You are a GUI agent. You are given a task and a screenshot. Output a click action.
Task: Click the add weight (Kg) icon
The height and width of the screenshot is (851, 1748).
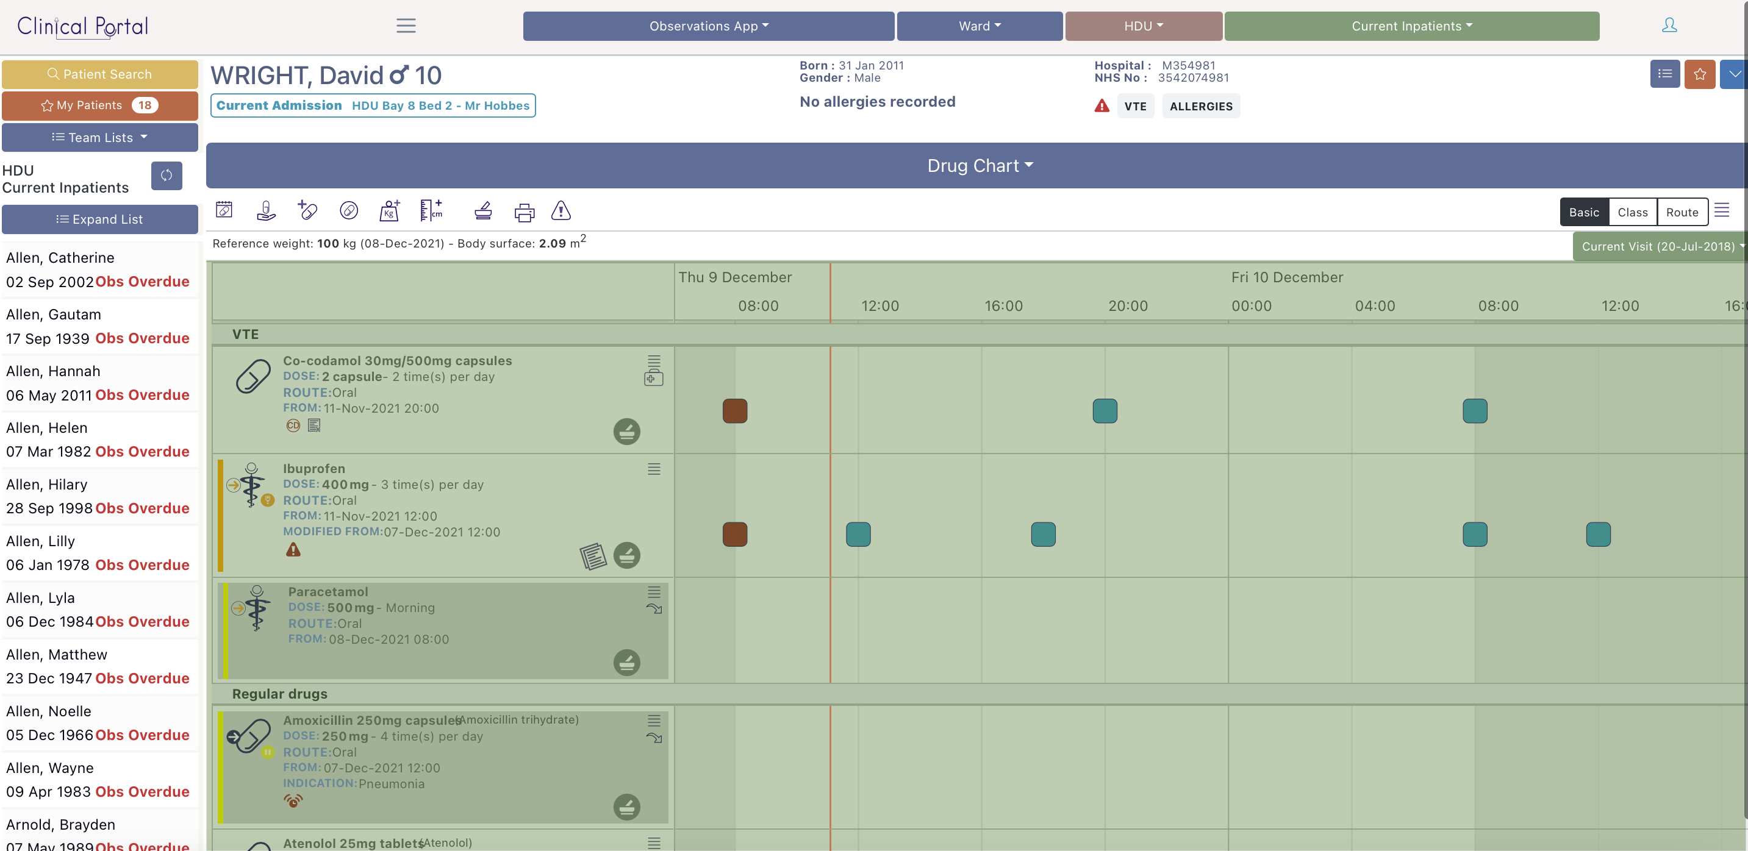click(390, 211)
